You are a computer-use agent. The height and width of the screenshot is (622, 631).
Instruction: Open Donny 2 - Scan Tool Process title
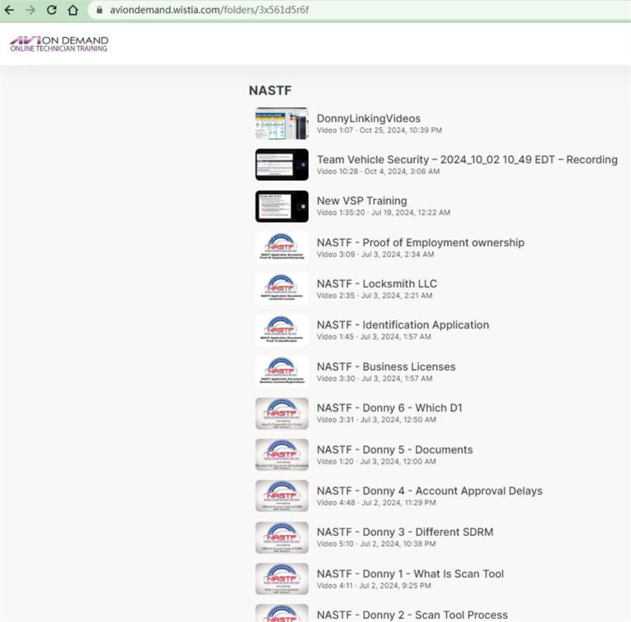point(412,615)
